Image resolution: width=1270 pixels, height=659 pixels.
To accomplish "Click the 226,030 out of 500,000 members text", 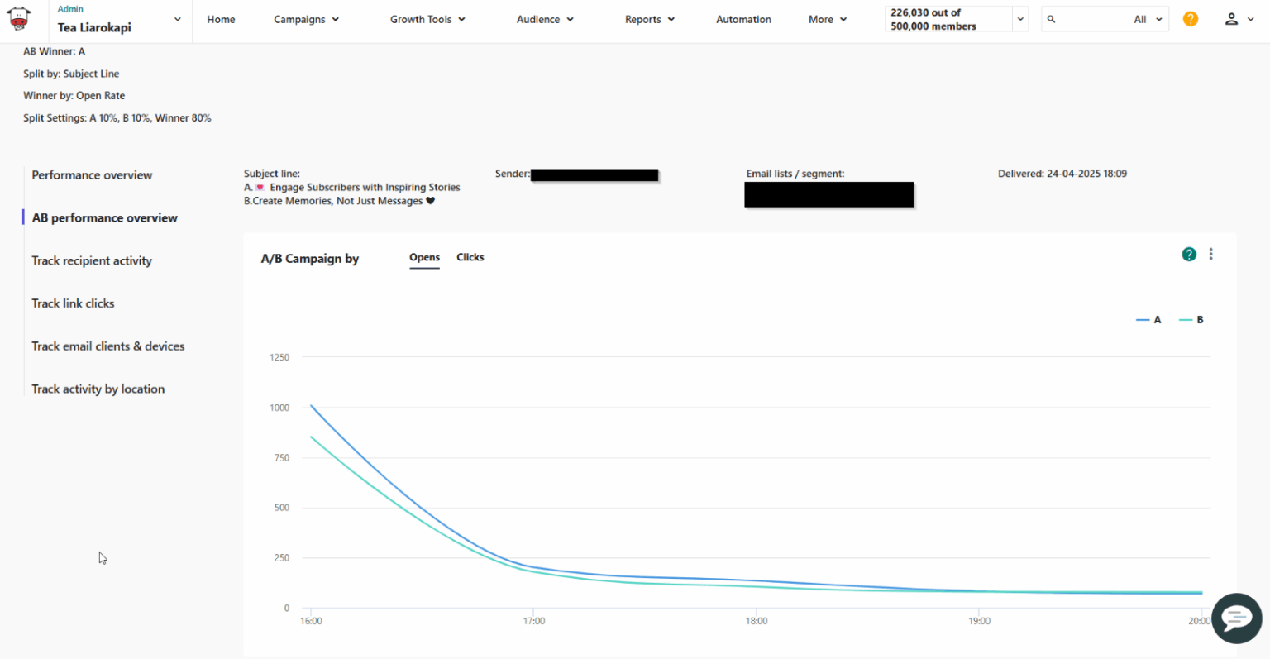I will tap(933, 19).
